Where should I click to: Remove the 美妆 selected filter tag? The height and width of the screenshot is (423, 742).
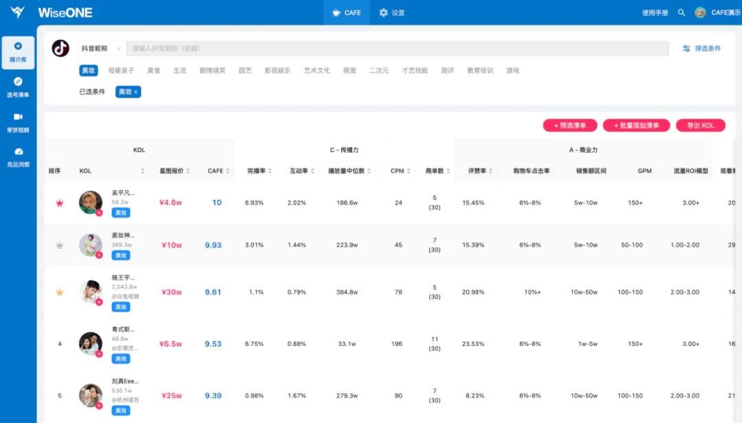click(x=135, y=92)
